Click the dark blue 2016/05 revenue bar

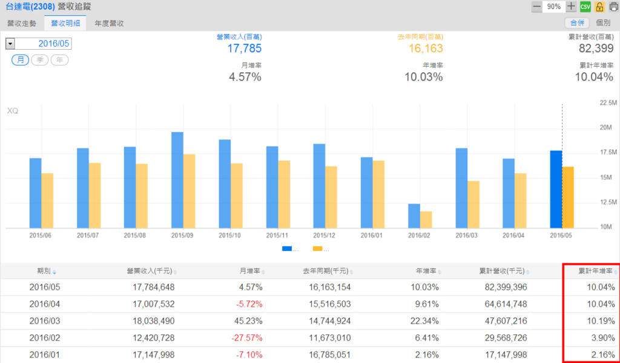pos(556,189)
